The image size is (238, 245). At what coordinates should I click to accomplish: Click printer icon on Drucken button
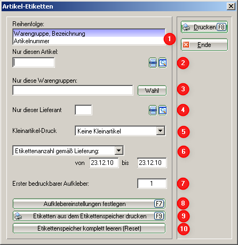click(186, 27)
